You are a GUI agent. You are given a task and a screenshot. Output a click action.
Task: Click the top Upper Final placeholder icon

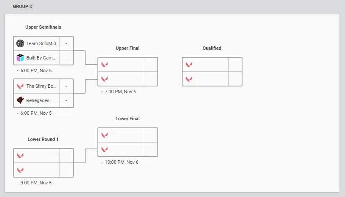(x=105, y=65)
